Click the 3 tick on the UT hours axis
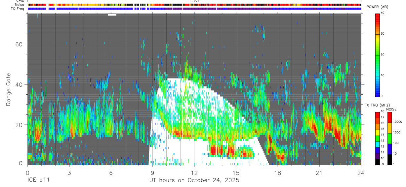This screenshot has width=406, height=187. pos(69,172)
